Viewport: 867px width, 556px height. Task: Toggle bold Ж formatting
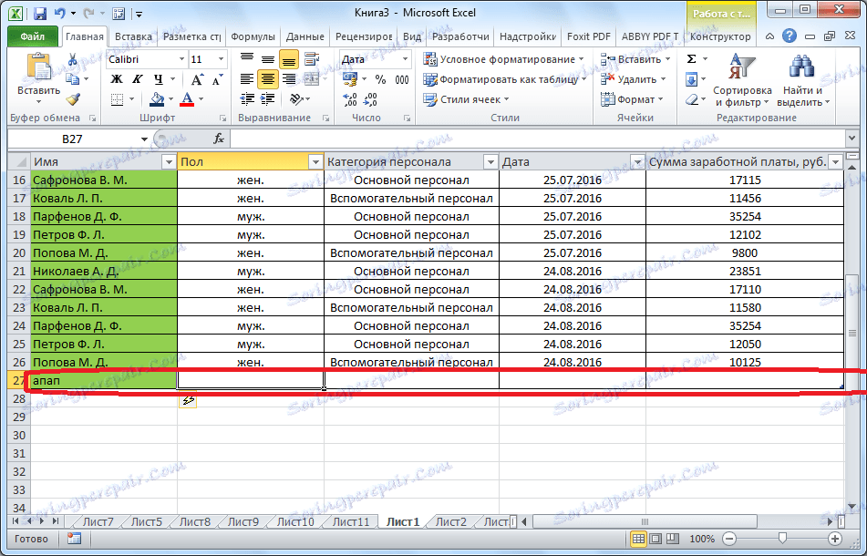point(116,79)
